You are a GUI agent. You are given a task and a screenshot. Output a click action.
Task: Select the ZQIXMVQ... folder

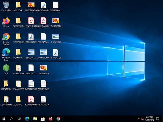19,101
